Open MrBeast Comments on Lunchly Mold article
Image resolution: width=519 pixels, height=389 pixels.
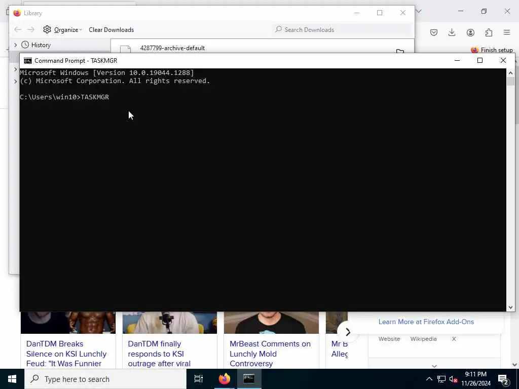point(270,354)
